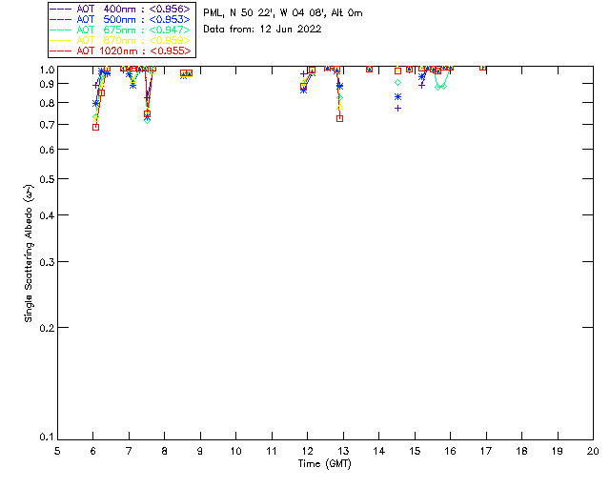Select the AOT 675nm legend entry
Image resolution: width=610 pixels, height=488 pixels.
point(121,30)
